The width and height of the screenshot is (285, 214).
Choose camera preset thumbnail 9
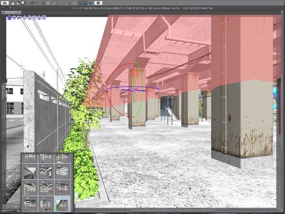pos(62,188)
